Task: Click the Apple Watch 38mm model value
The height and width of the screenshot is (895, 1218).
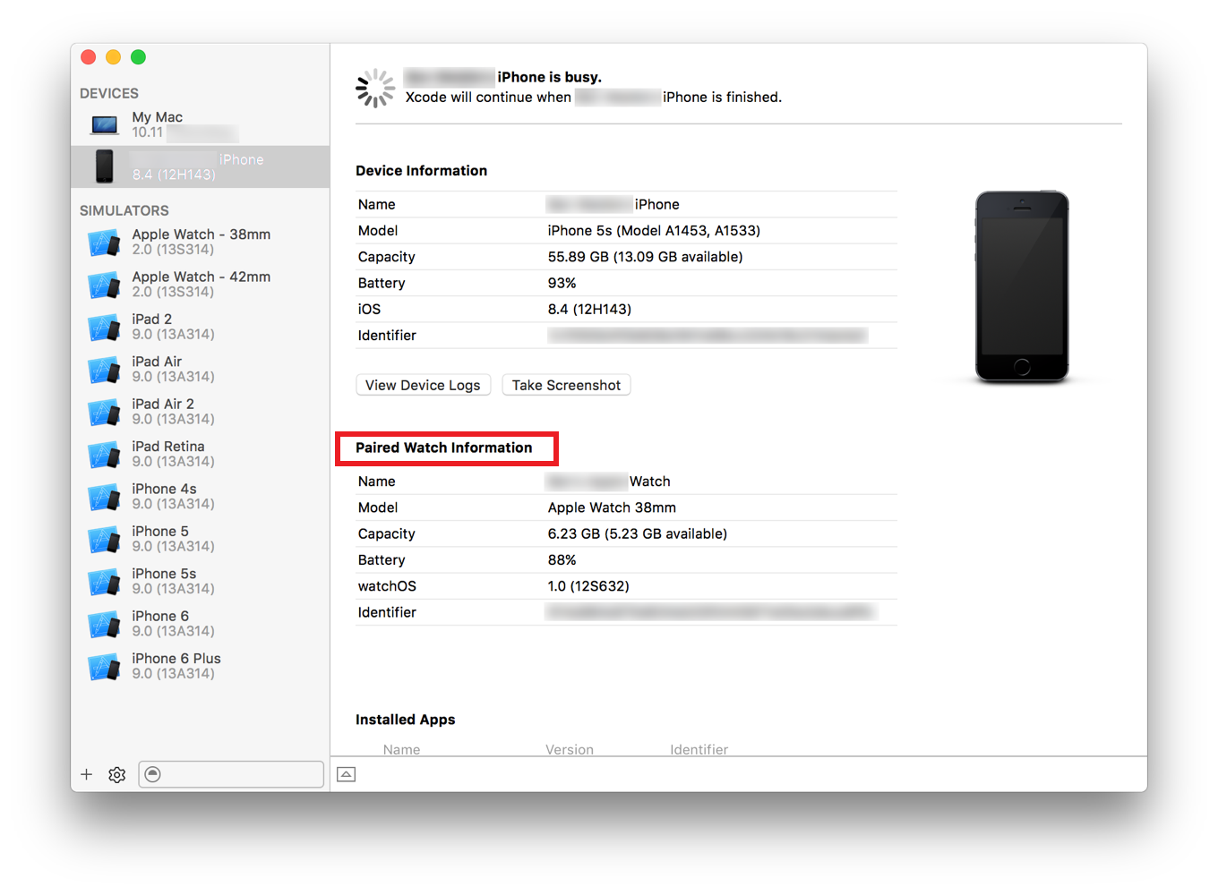Action: click(612, 507)
